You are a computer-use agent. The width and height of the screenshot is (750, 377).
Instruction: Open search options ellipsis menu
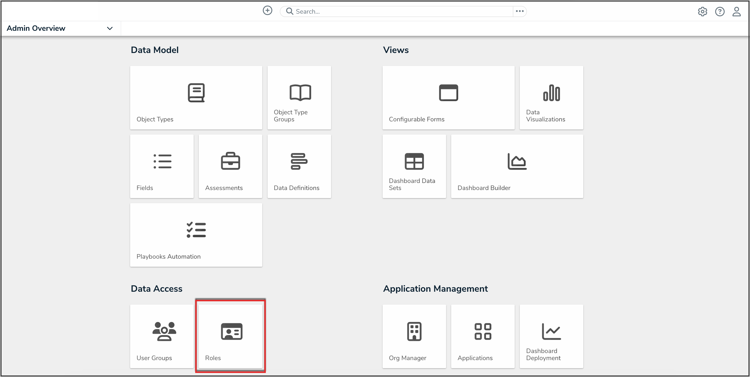tap(520, 11)
